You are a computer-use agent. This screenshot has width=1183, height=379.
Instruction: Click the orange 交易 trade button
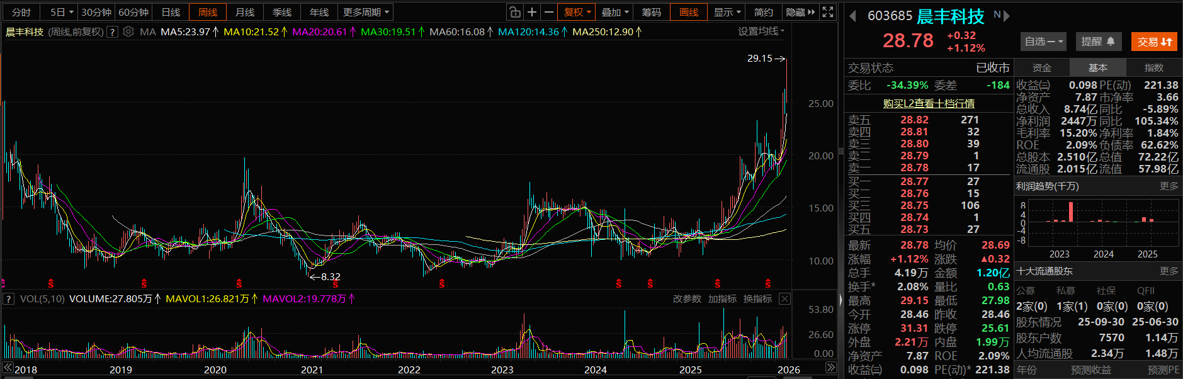point(1153,42)
